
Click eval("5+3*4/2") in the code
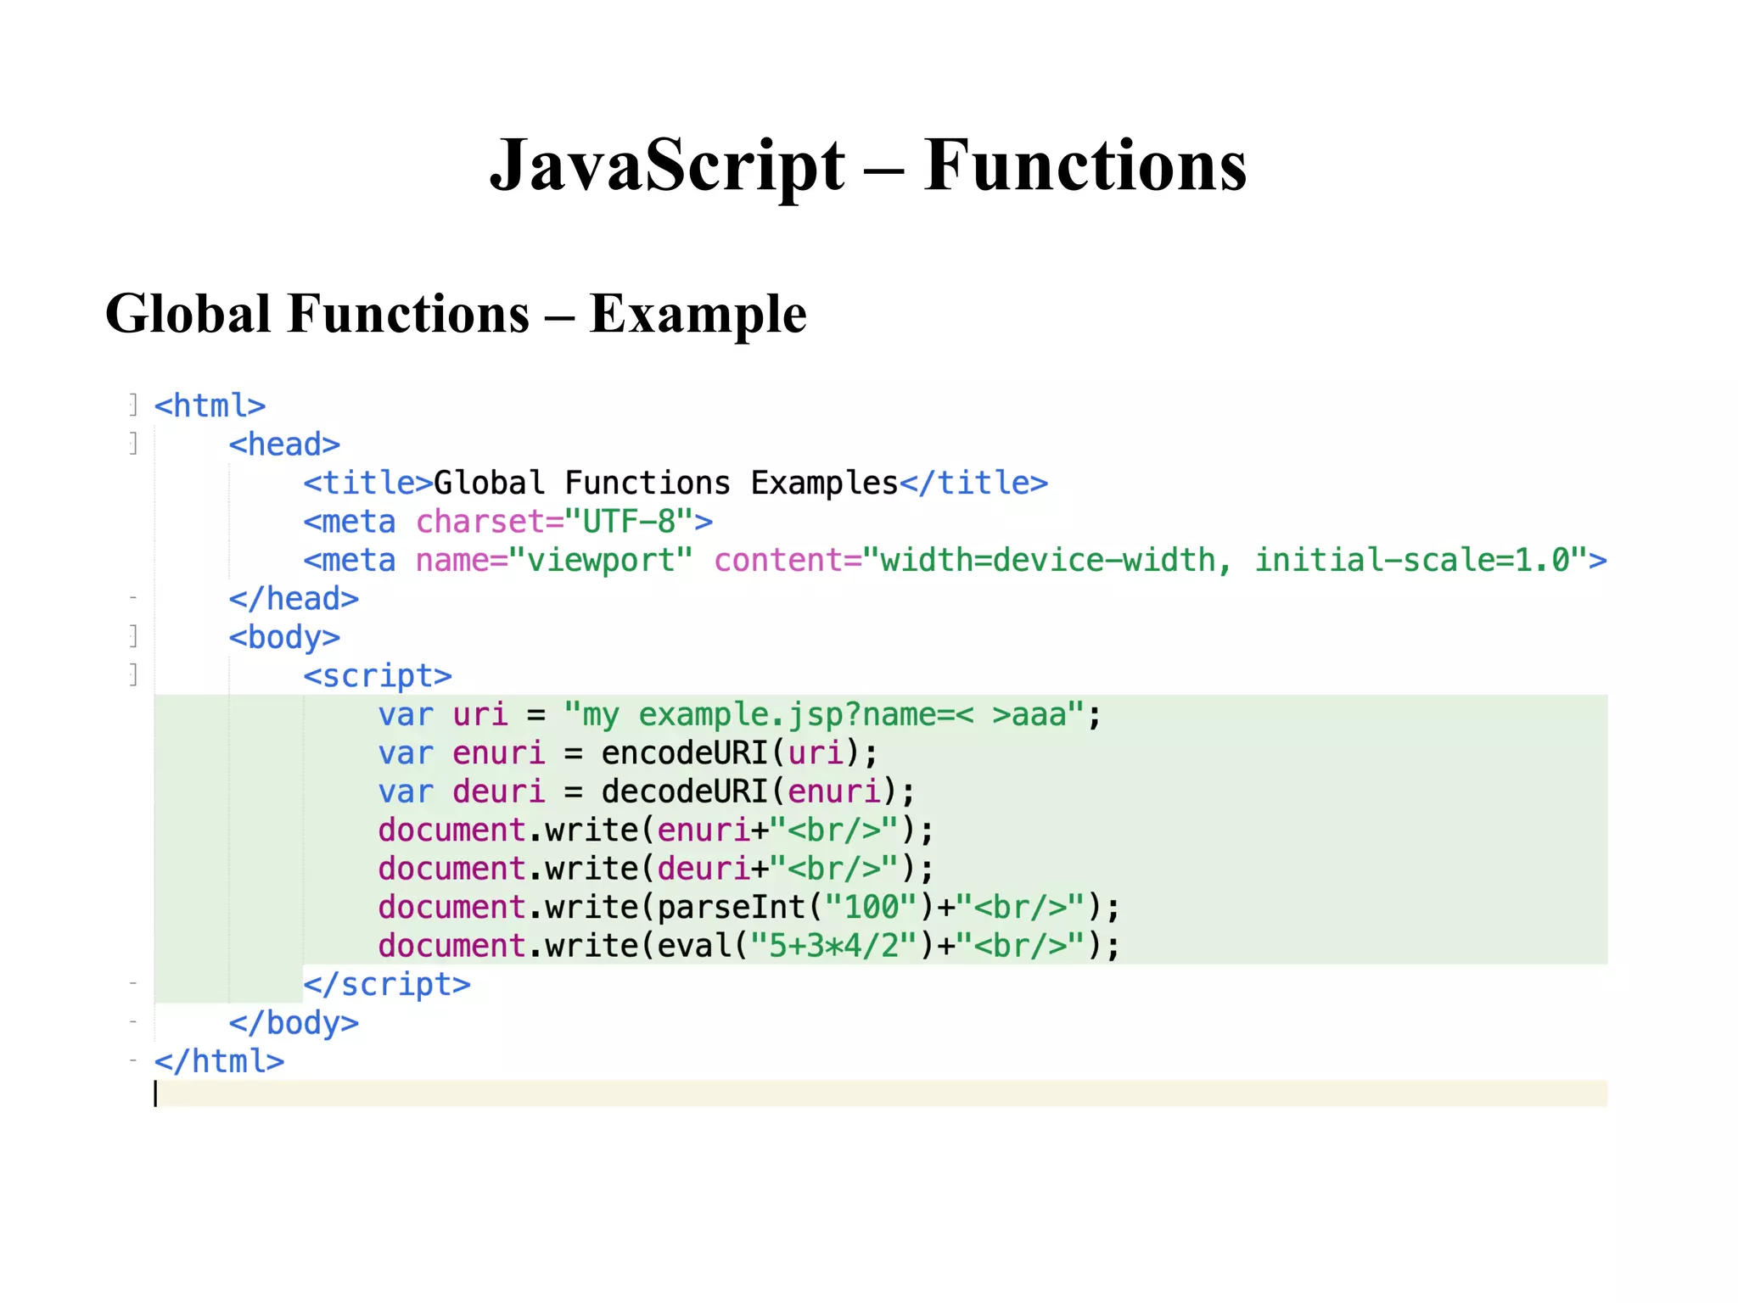pyautogui.click(x=796, y=946)
